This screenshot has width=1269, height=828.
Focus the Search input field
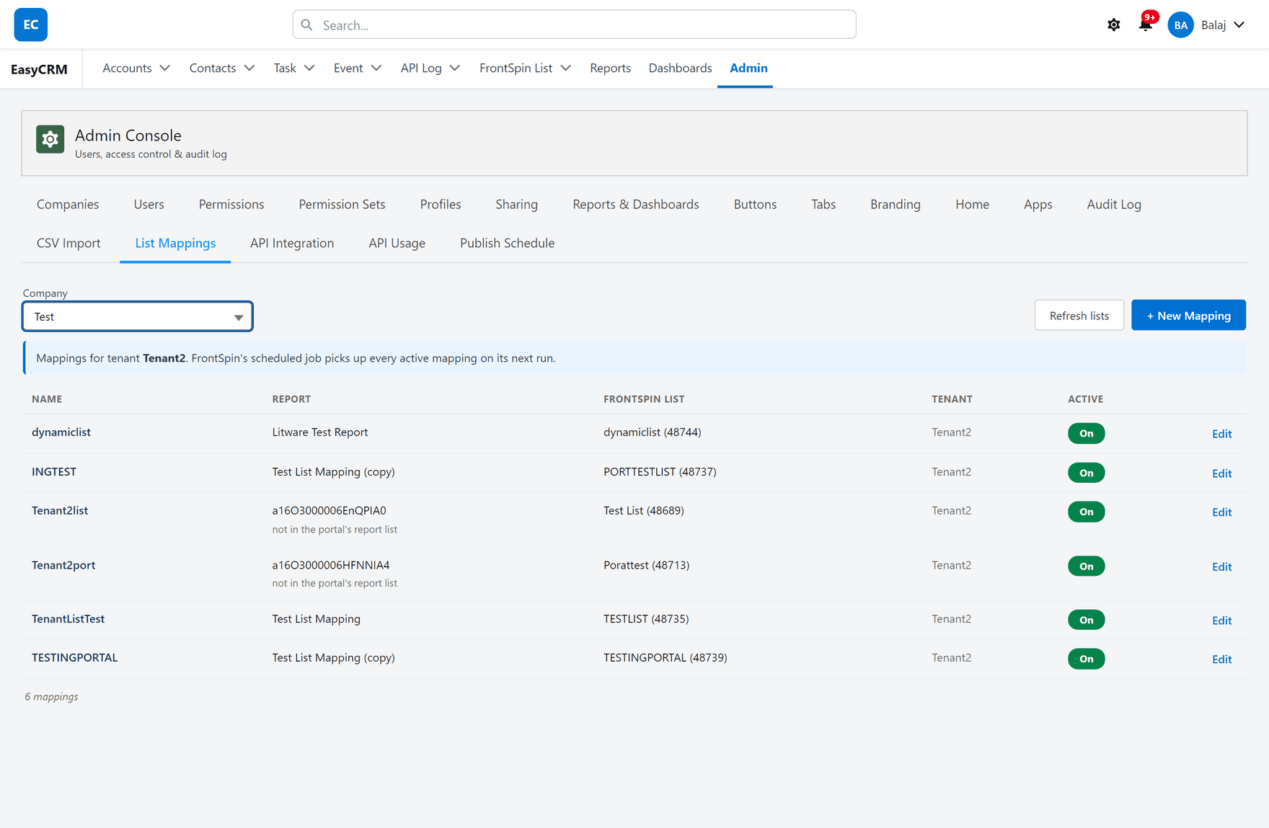click(574, 25)
